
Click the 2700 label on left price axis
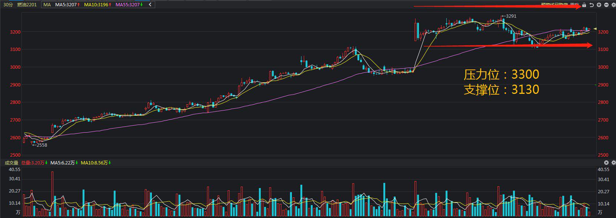15,120
